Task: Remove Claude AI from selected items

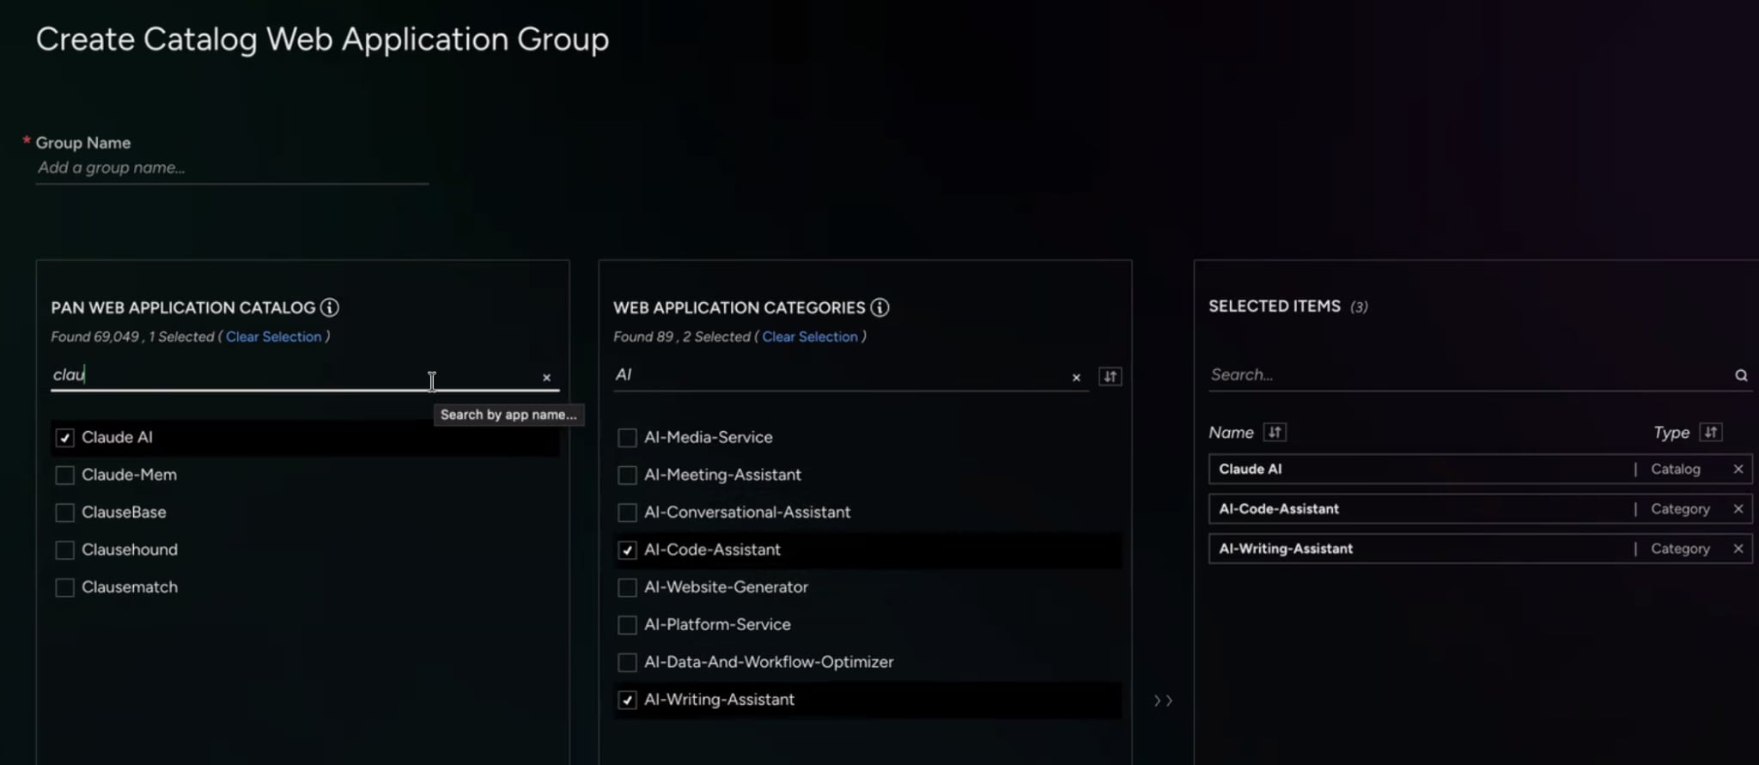Action: tap(1738, 469)
